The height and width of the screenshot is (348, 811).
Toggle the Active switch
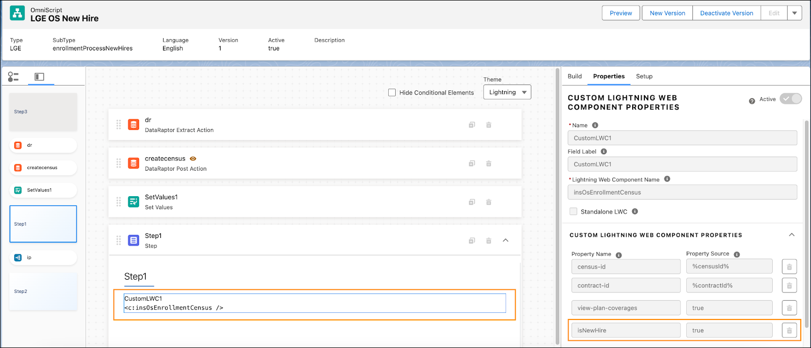791,99
